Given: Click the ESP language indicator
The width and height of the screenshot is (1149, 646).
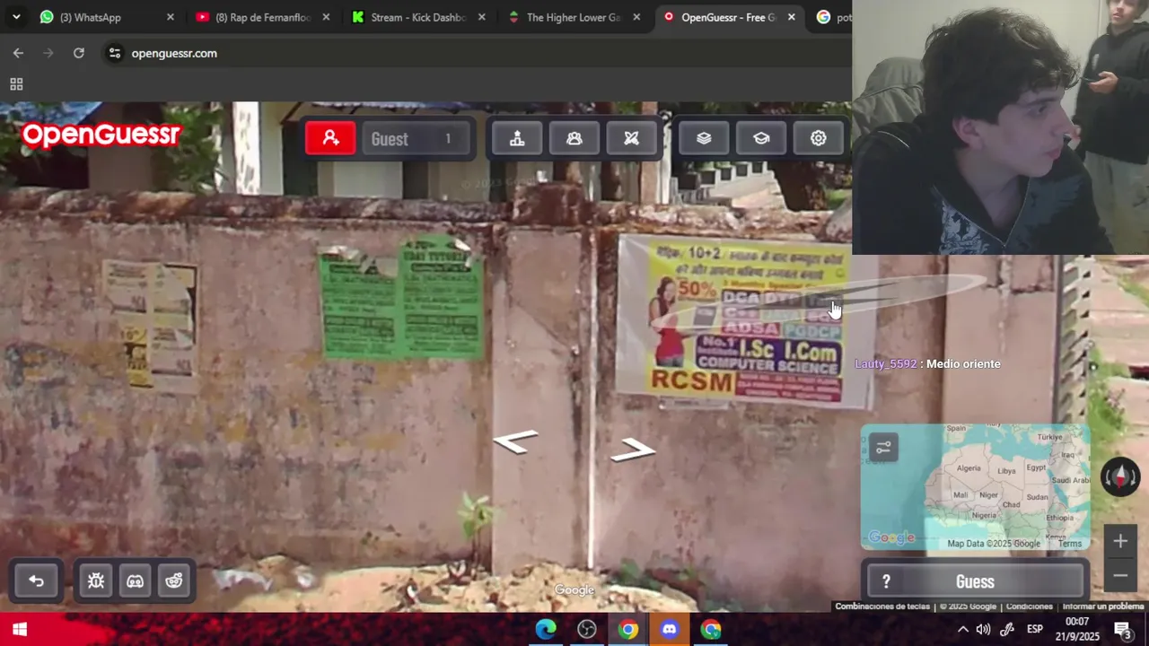Looking at the screenshot, I should pos(1034,629).
